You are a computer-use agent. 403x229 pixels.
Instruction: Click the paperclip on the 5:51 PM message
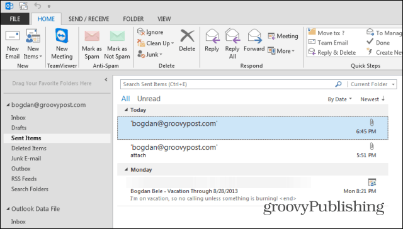pos(372,147)
